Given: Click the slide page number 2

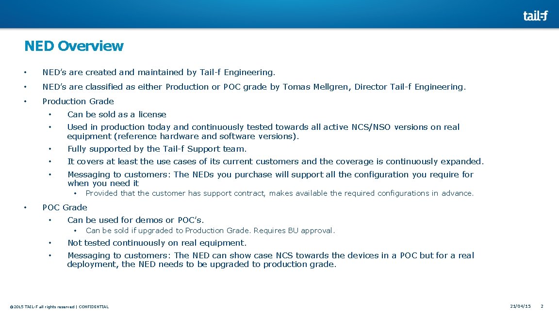Looking at the screenshot, I should [x=542, y=306].
